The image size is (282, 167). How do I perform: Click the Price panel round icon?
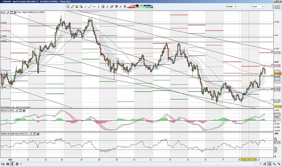coord(14,12)
